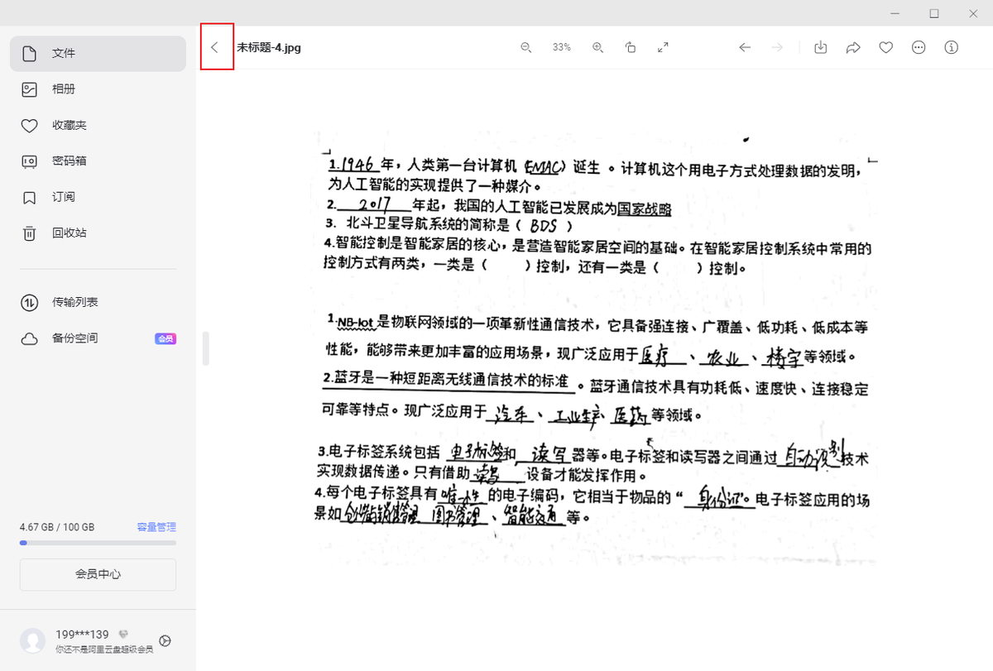Enter fullscreen view mode

tap(663, 47)
